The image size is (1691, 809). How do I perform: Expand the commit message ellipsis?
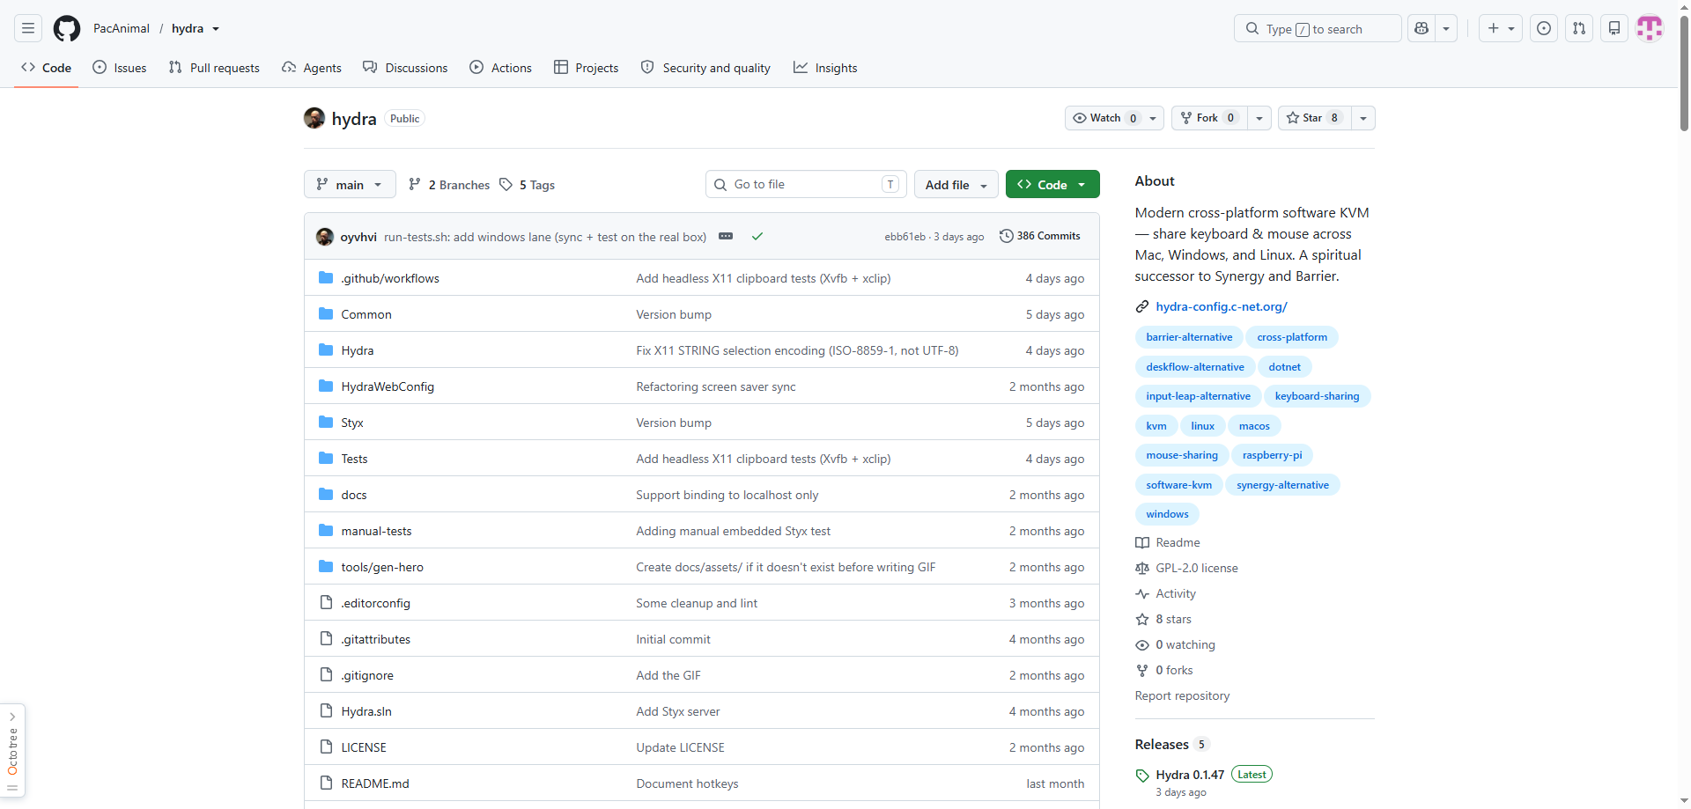[x=726, y=236]
